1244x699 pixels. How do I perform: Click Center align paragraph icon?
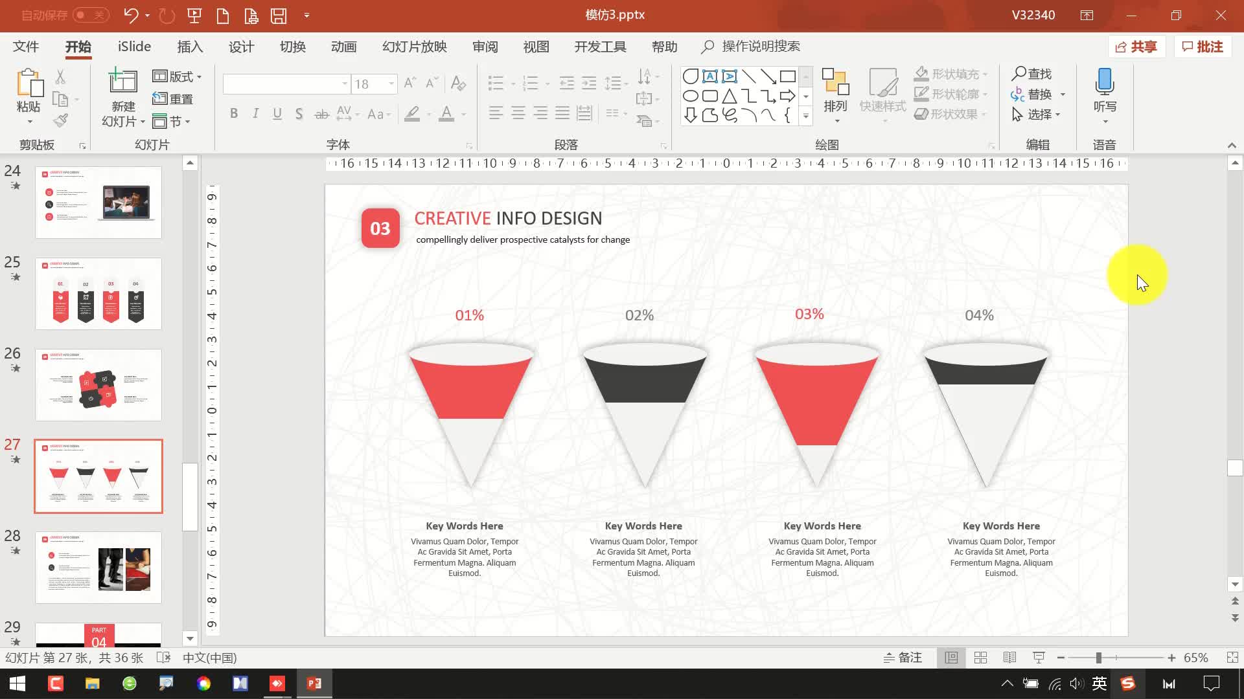tap(518, 113)
